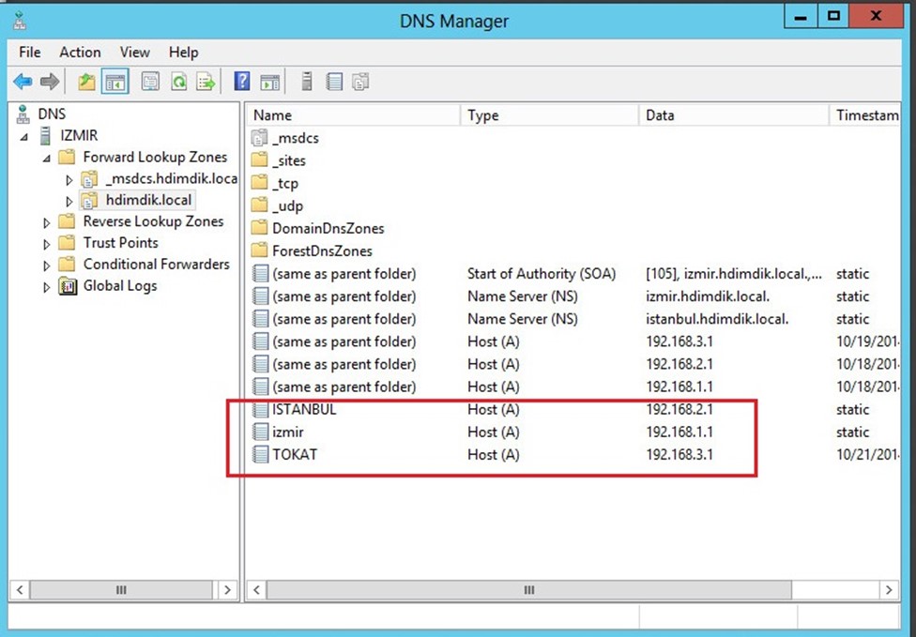
Task: Click the Back arrow toolbar icon
Action: point(23,82)
